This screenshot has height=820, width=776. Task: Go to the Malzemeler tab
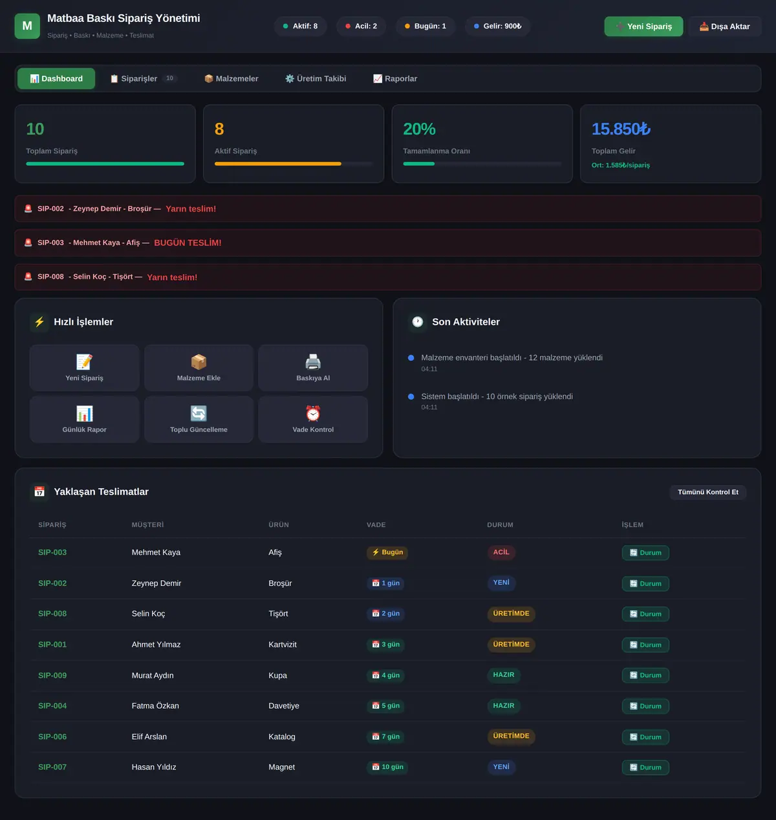click(x=231, y=79)
